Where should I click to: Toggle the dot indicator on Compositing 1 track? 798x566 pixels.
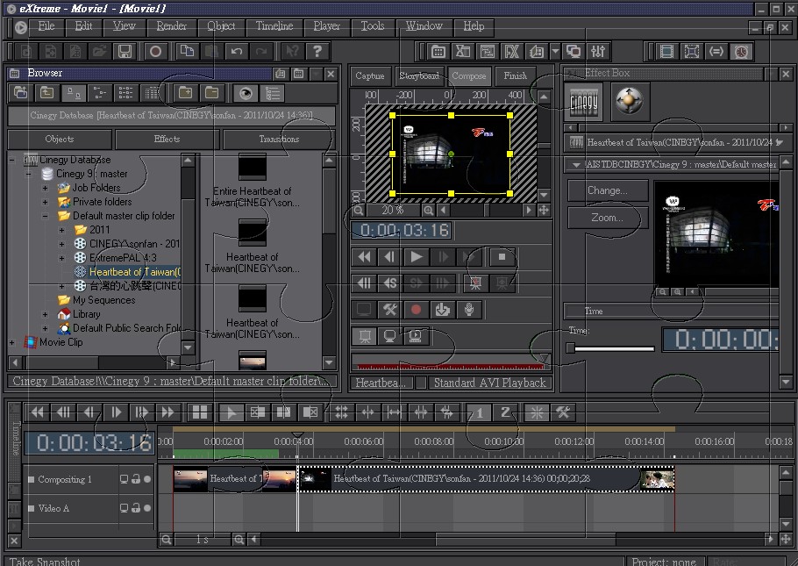tap(147, 479)
